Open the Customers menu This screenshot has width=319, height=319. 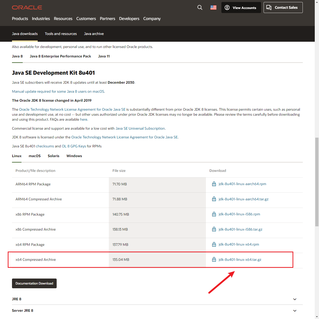86,19
